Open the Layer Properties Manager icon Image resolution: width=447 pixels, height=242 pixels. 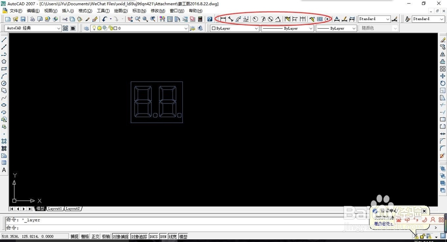click(x=86, y=28)
